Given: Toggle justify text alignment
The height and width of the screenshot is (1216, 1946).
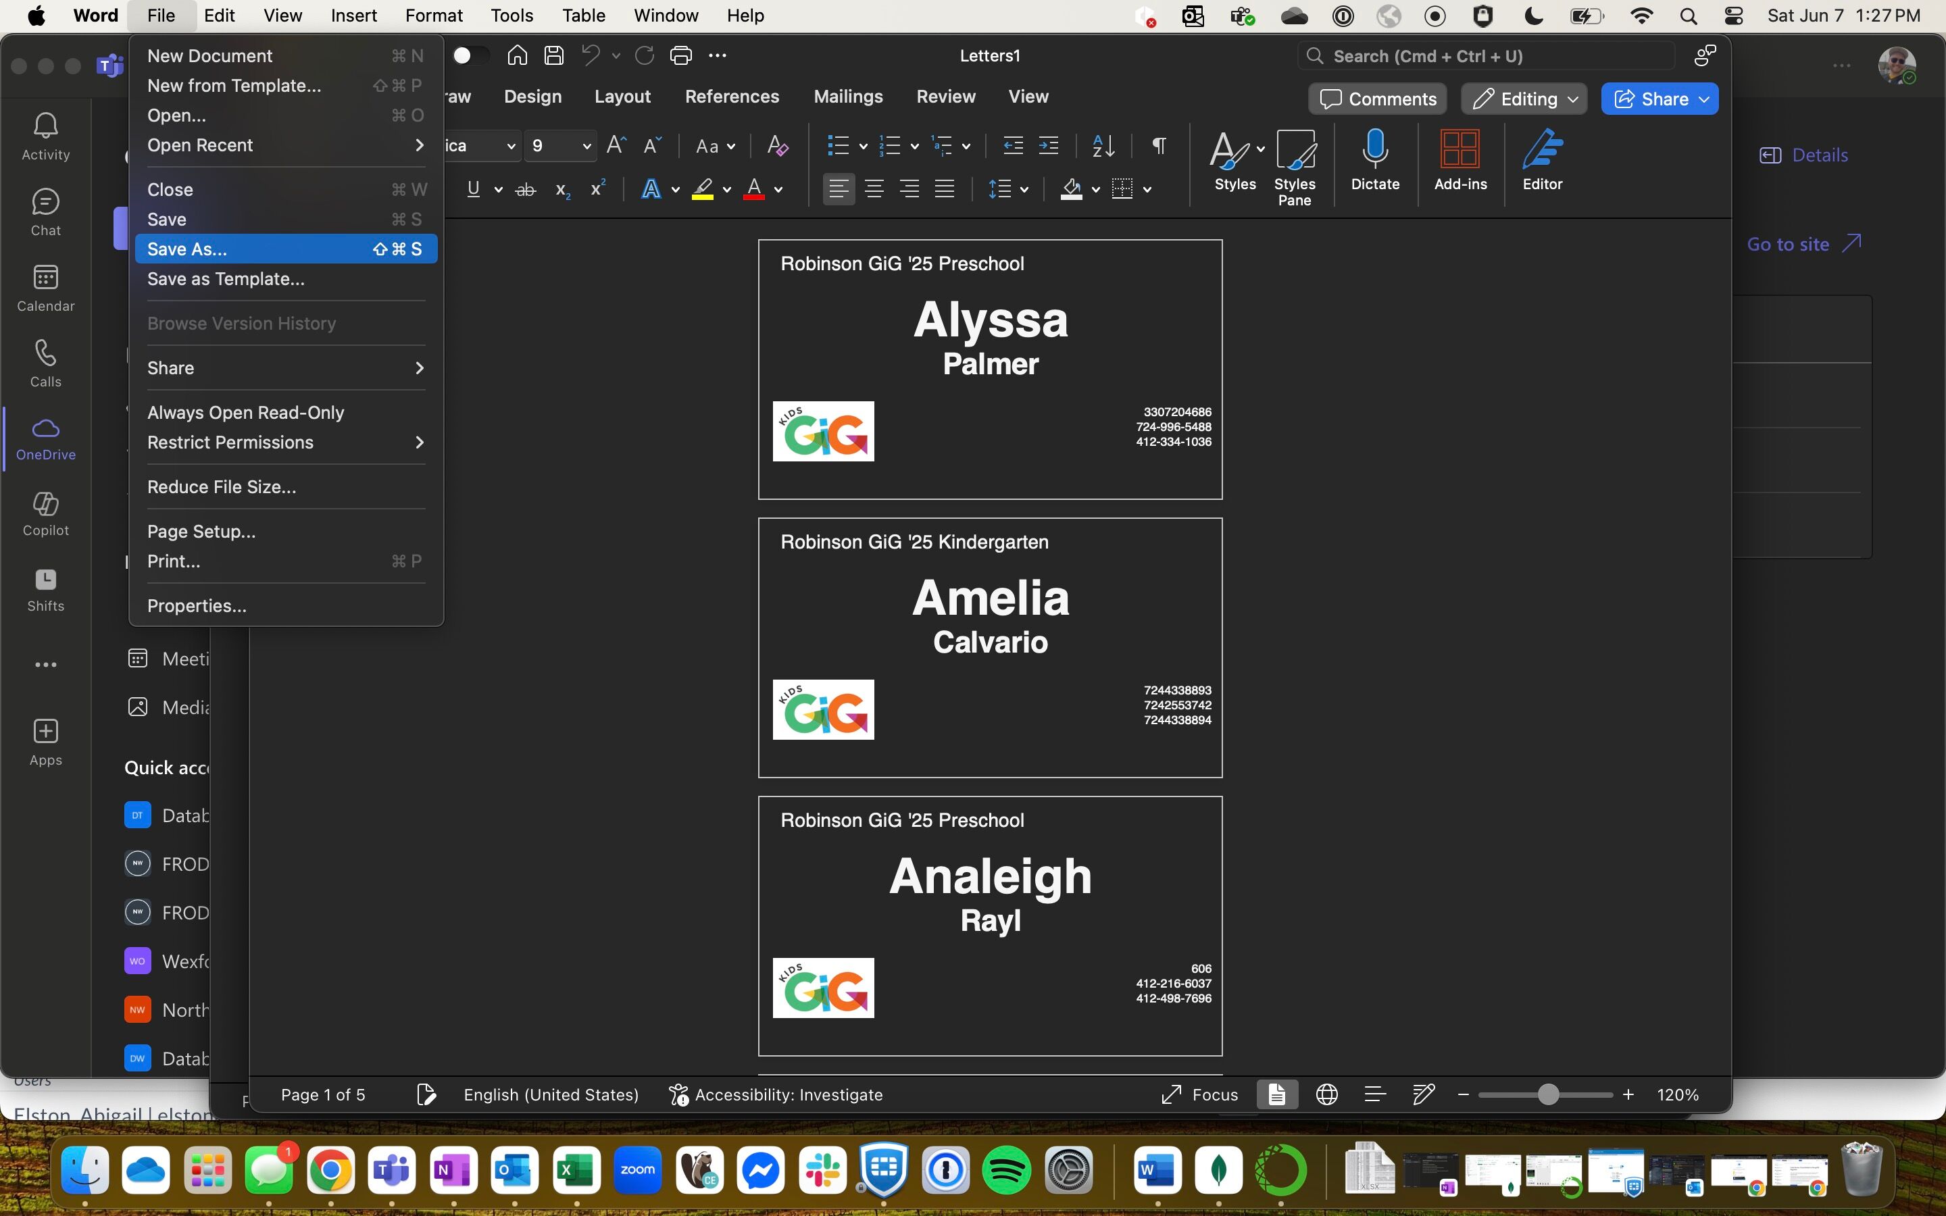Looking at the screenshot, I should [x=944, y=189].
